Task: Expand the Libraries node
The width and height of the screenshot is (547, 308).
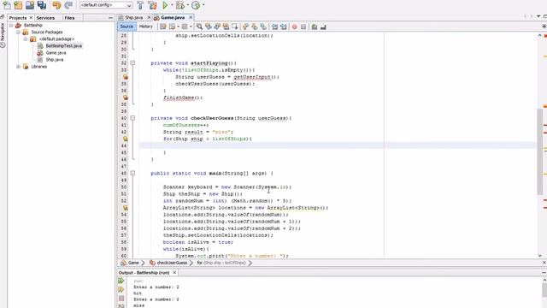Action: click(x=19, y=67)
